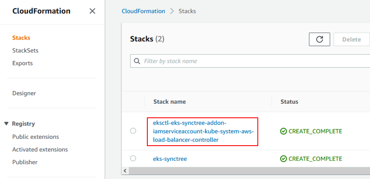
Task: Open Designer in the sidebar
Action: [24, 93]
